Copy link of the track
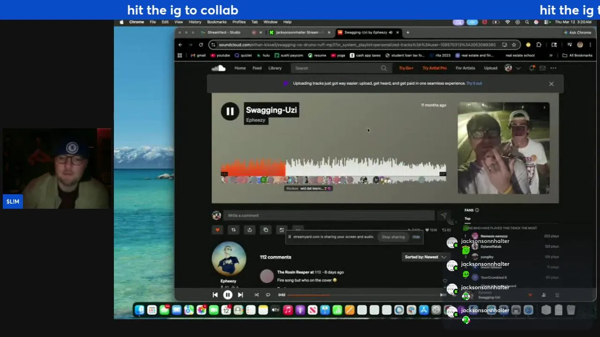Screen dimensions: 600x337 click(266, 230)
